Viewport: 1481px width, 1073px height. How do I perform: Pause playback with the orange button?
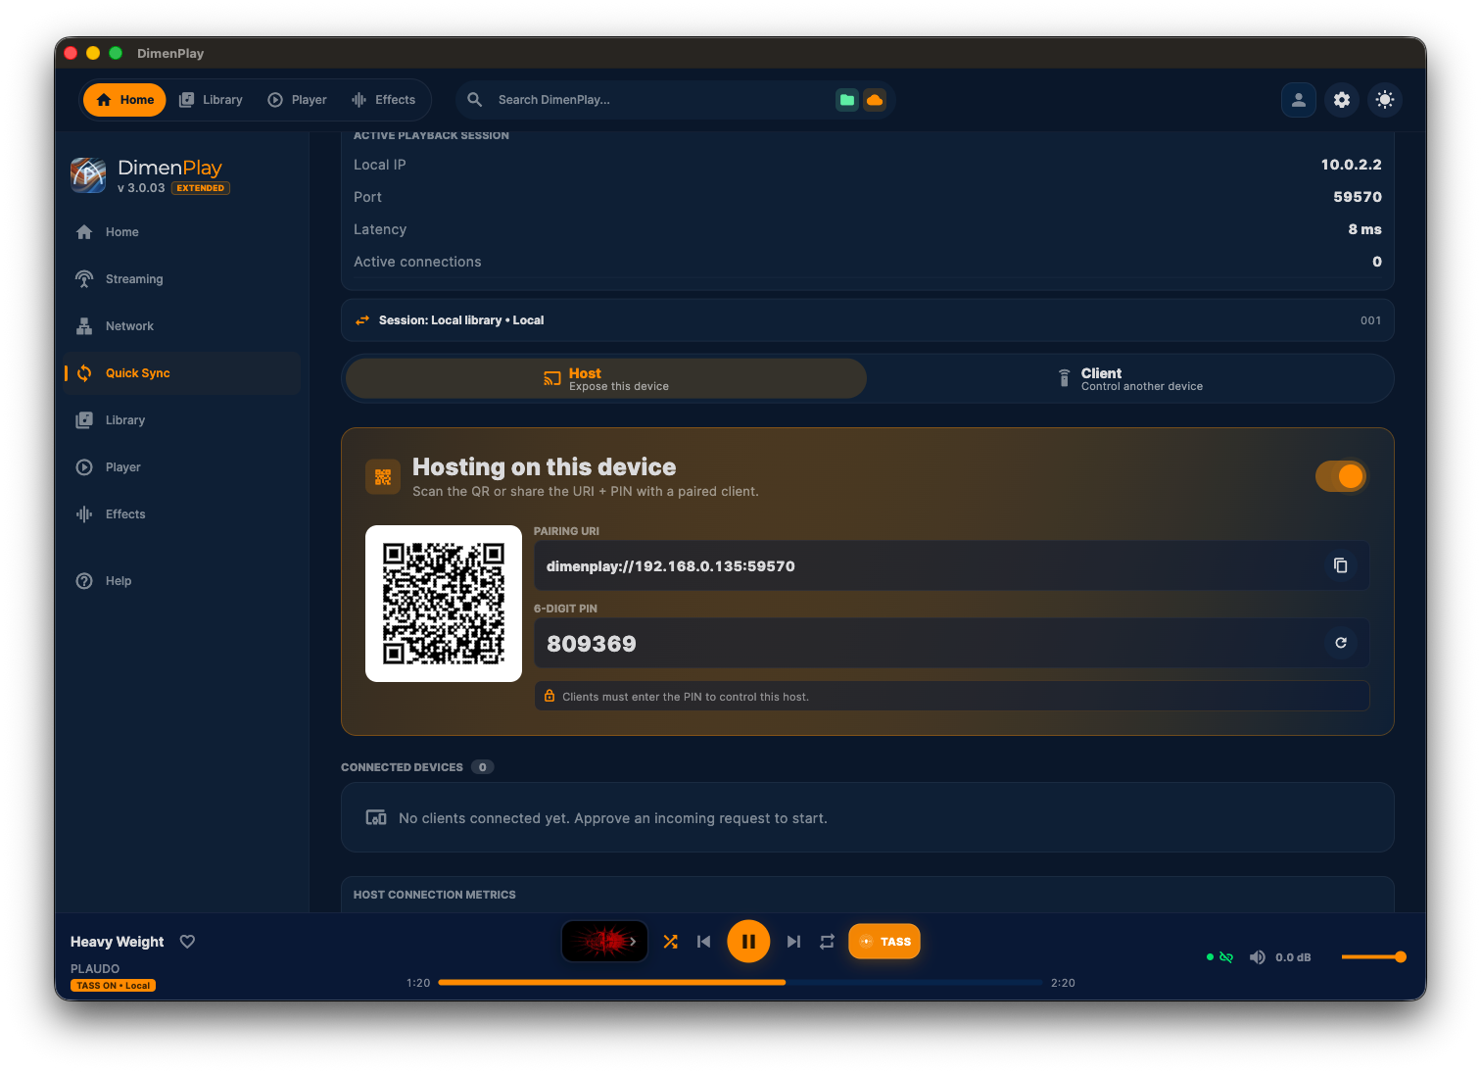748,942
